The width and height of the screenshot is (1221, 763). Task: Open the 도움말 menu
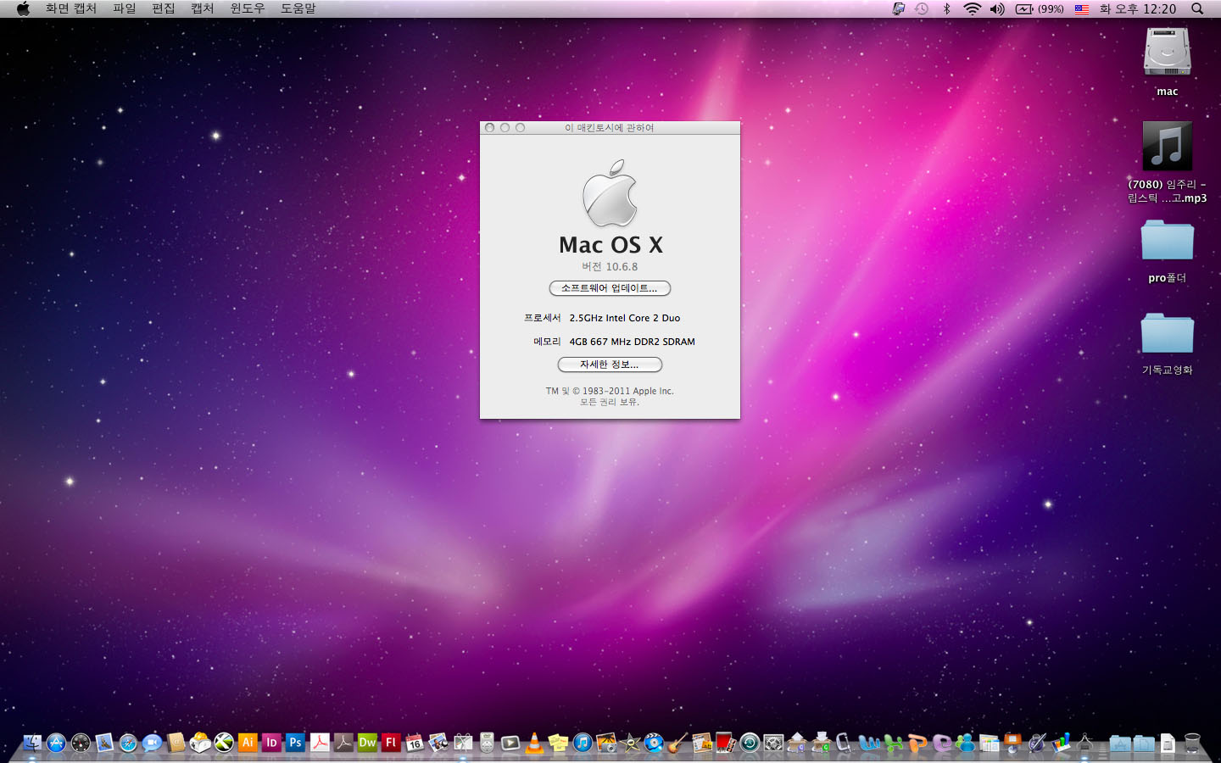pos(298,8)
